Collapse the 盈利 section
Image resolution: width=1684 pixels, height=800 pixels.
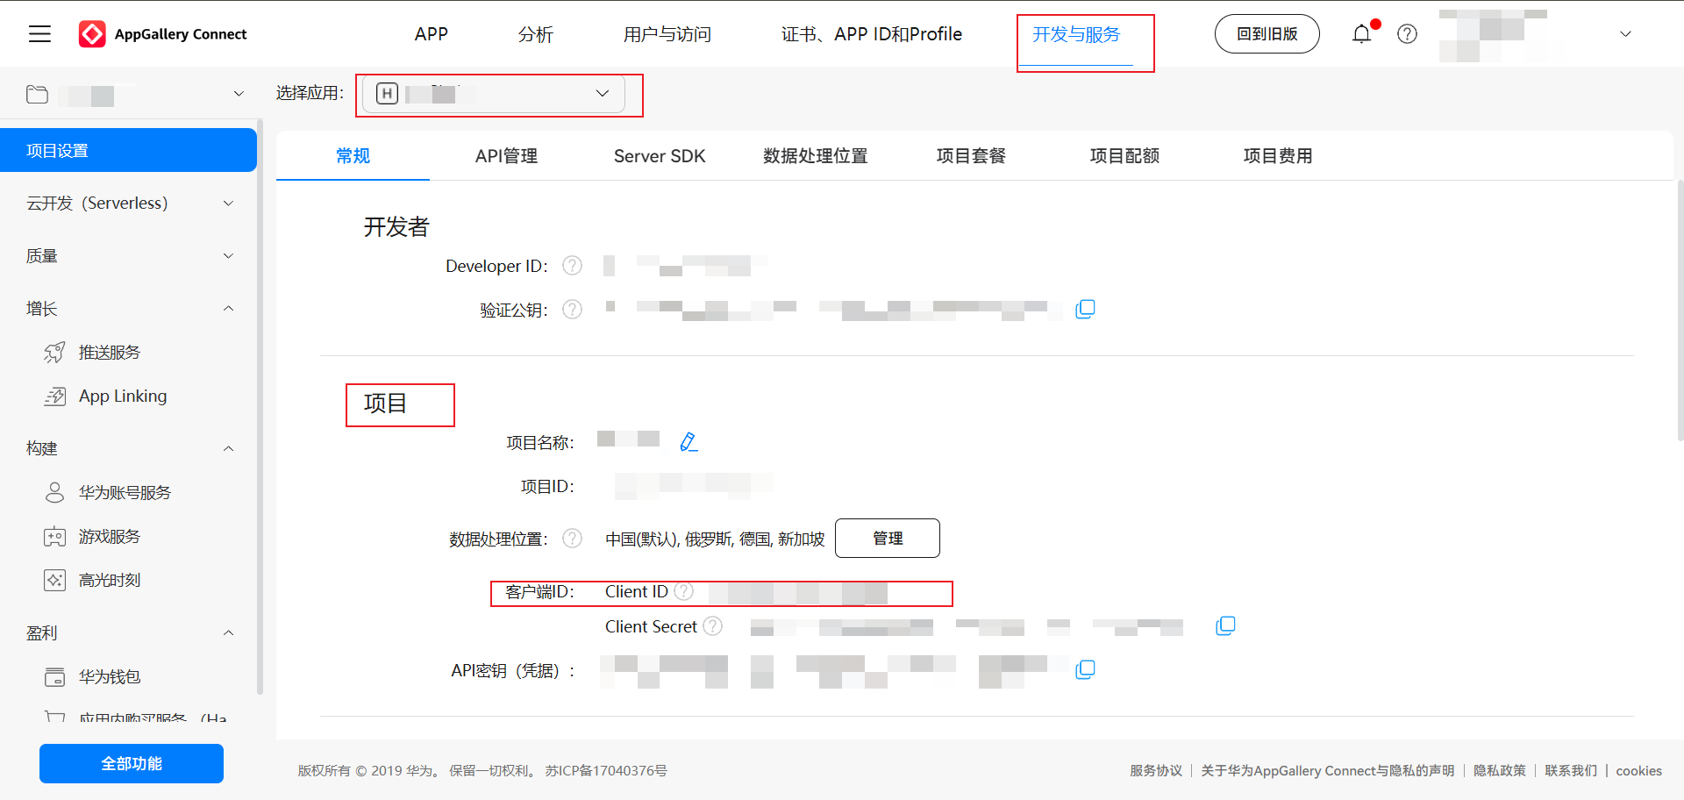(229, 632)
